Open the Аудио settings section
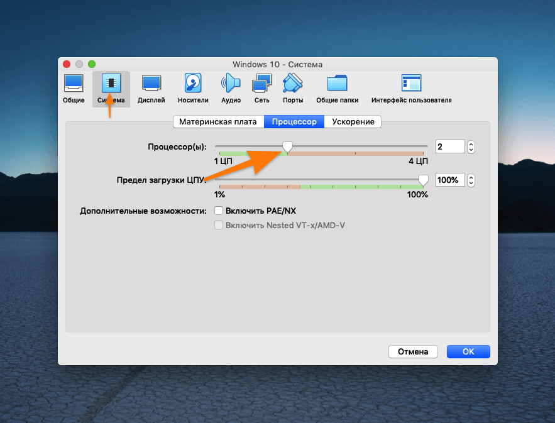The image size is (555, 423). click(x=231, y=89)
